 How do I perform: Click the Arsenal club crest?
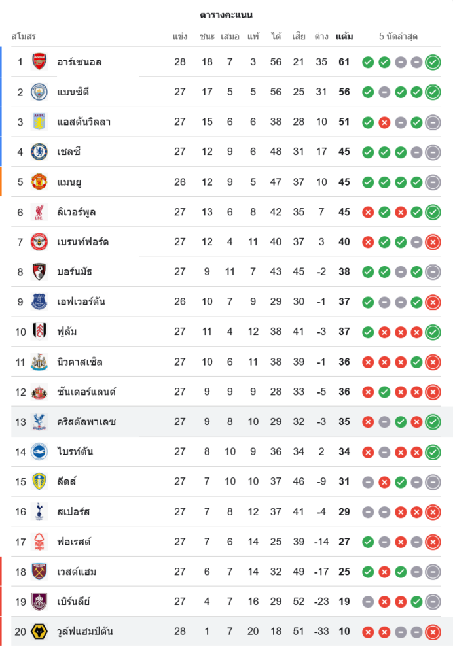[x=39, y=62]
